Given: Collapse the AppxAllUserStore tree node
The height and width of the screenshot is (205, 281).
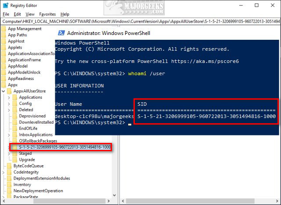Looking at the screenshot, I should [x=4, y=91].
